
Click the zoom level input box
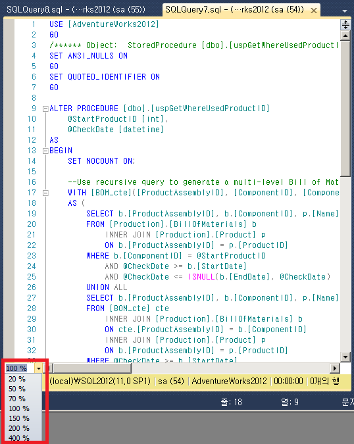(20, 368)
